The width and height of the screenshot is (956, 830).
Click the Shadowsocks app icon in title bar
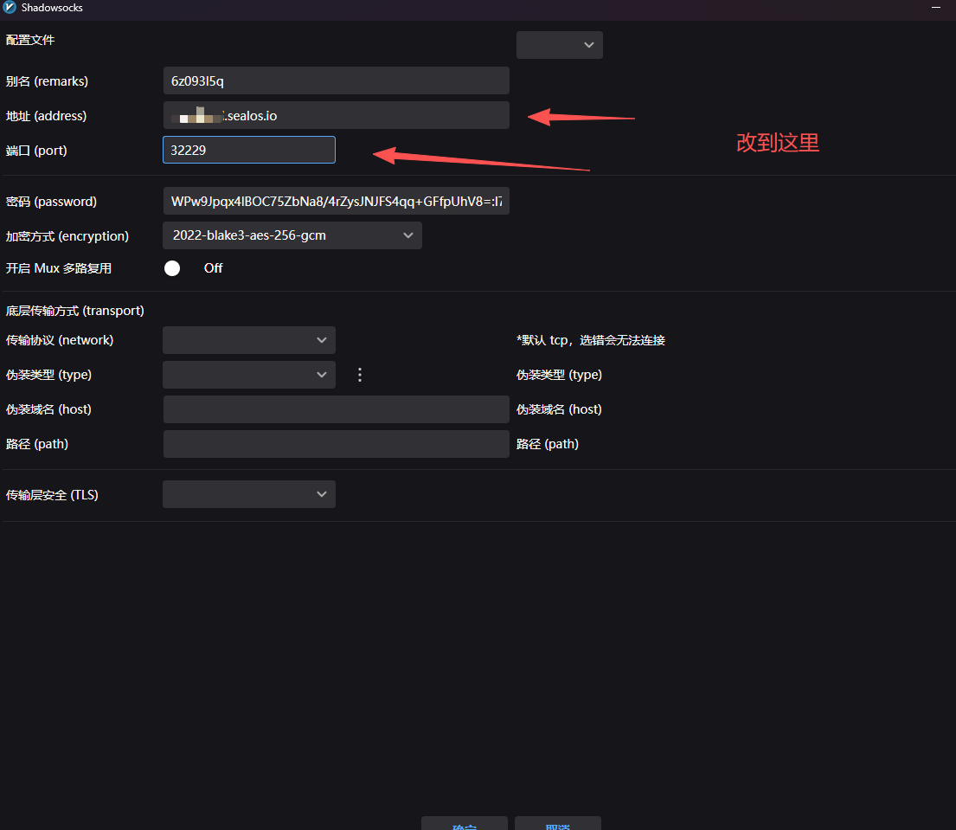tap(10, 7)
